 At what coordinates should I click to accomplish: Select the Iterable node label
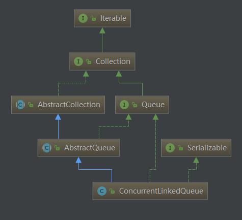pos(113,18)
